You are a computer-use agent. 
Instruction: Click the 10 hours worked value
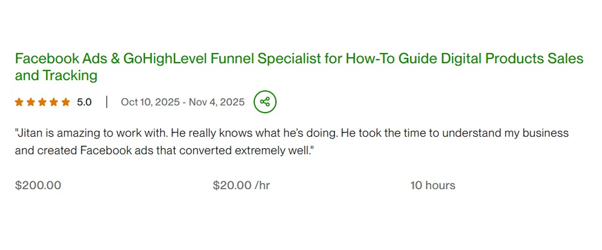click(x=432, y=185)
